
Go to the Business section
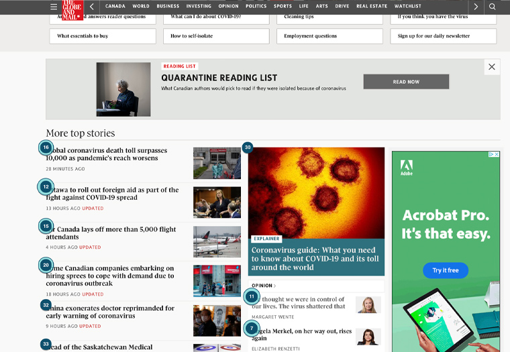point(168,6)
